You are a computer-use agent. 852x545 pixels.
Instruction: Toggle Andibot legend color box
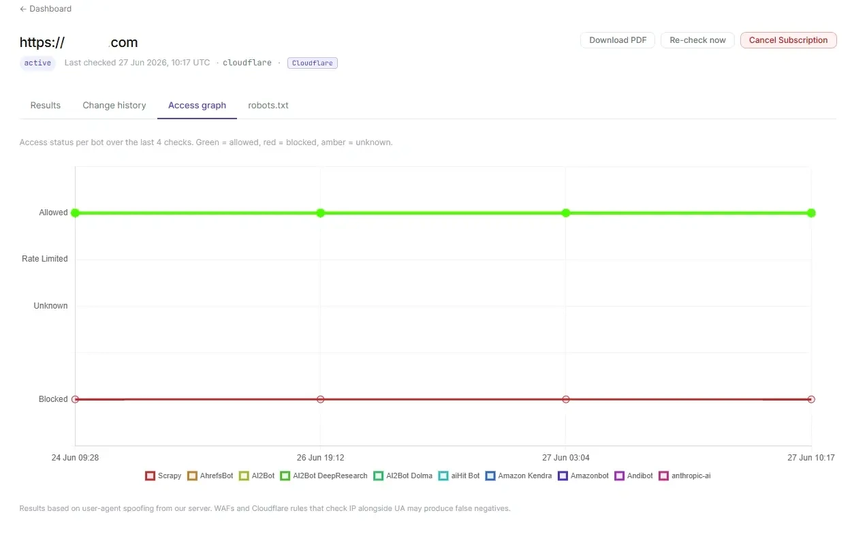pyautogui.click(x=619, y=476)
